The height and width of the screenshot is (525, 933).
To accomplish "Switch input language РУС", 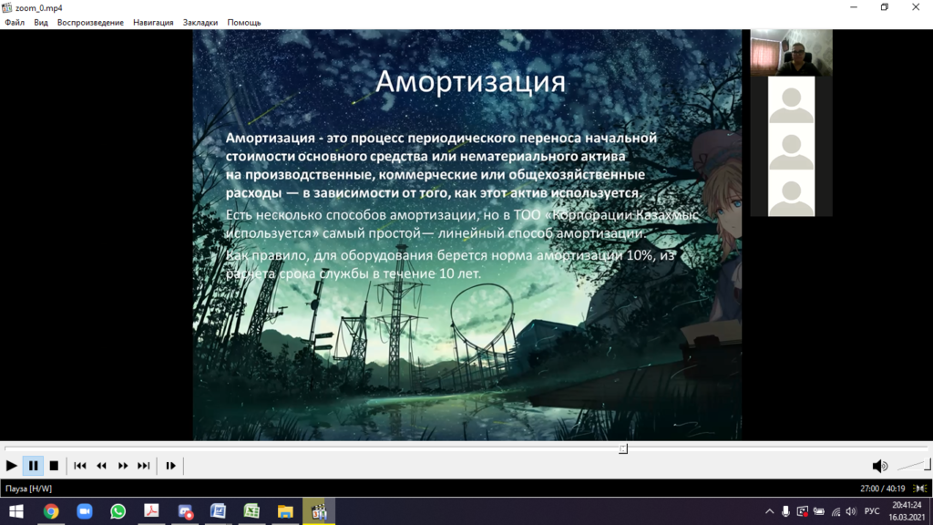I will click(872, 511).
